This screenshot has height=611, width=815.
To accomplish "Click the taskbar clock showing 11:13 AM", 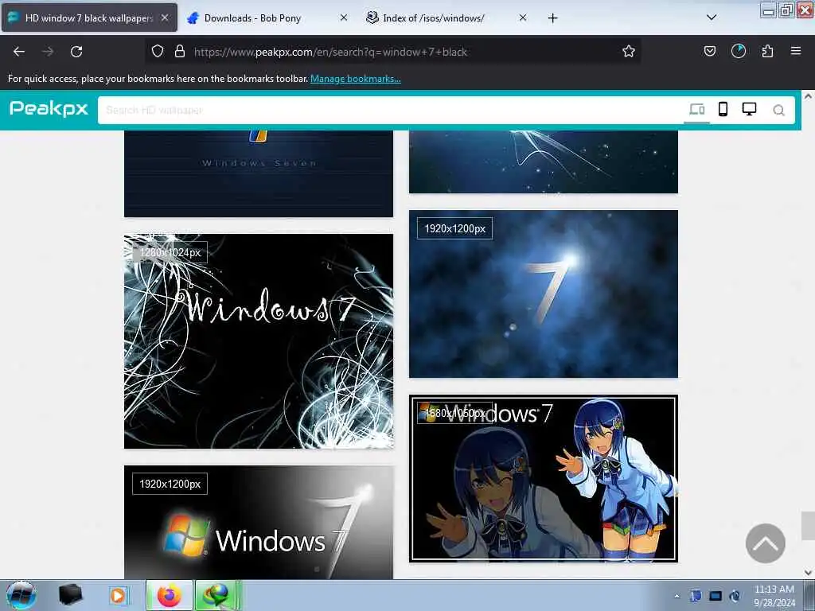I will [x=774, y=596].
